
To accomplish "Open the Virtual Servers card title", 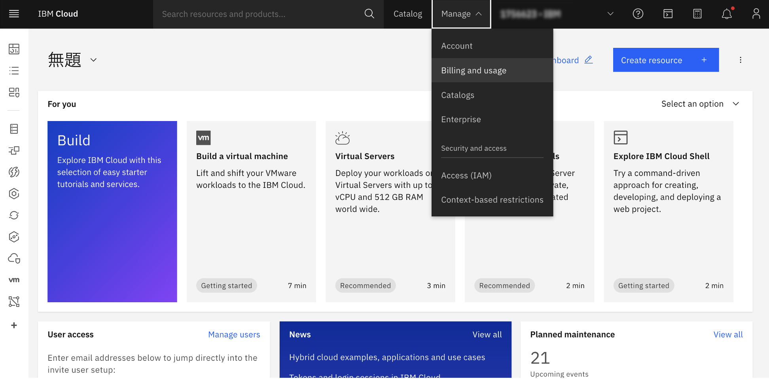I will click(365, 156).
